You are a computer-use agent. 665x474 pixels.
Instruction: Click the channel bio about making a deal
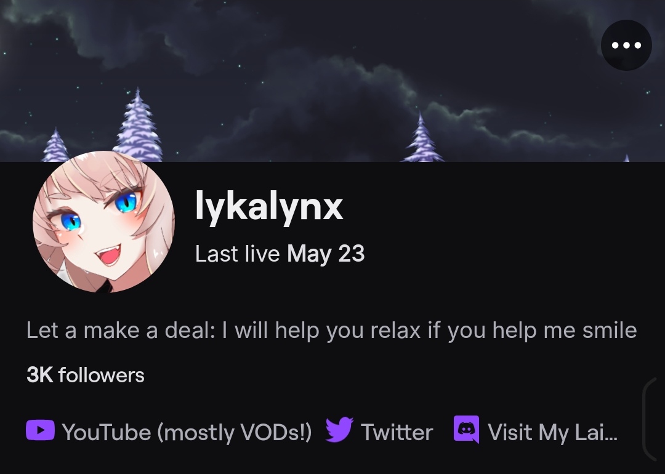(x=332, y=330)
